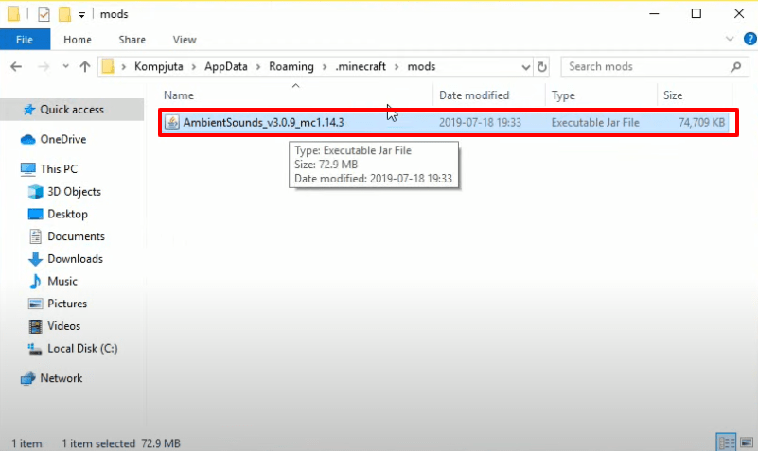This screenshot has width=758, height=451.
Task: Click the Executable Jar File type cell
Action: [x=595, y=123]
